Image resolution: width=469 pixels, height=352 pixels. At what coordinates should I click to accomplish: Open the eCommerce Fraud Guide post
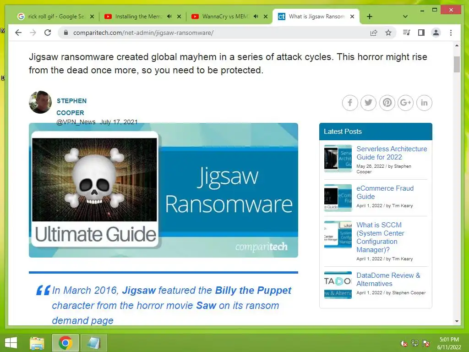coord(385,192)
